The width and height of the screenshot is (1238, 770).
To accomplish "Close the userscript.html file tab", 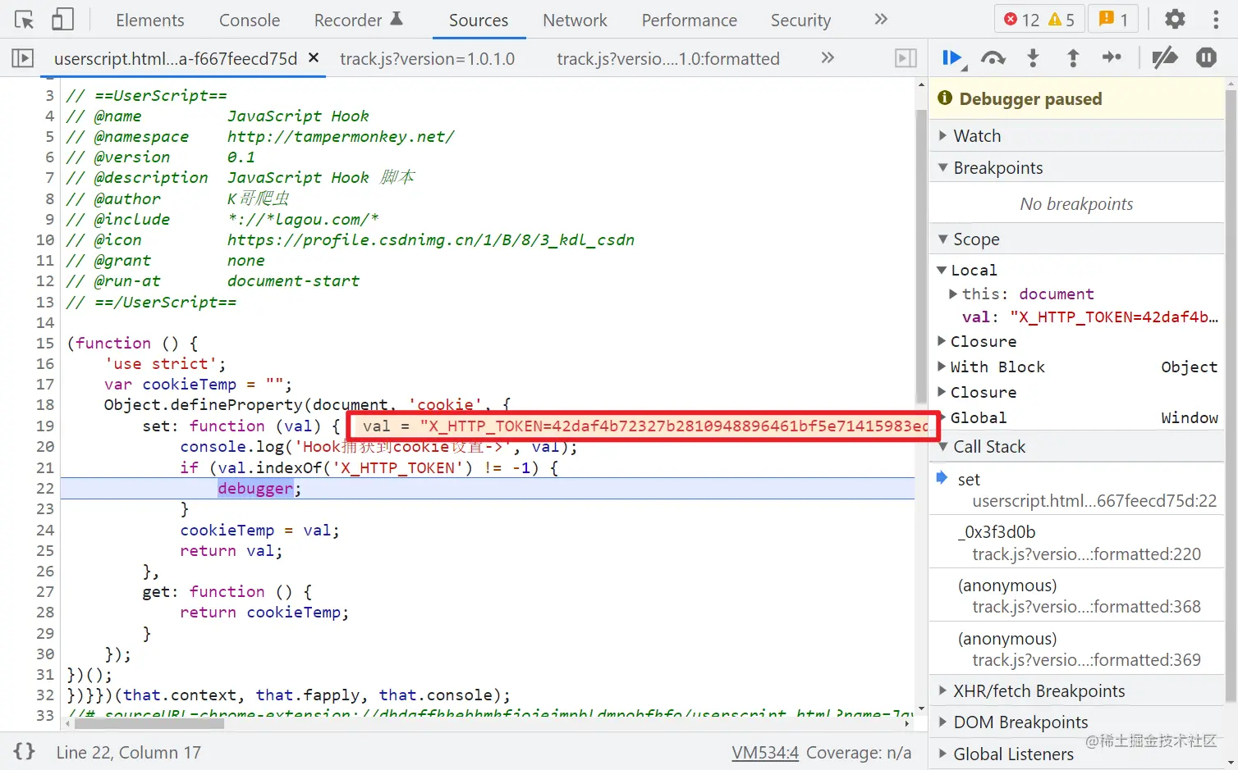I will point(314,58).
